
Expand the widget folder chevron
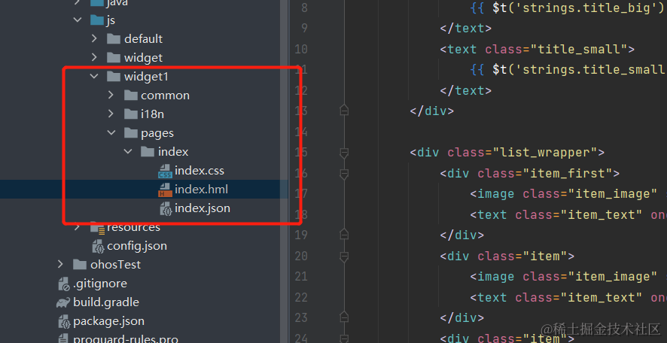[x=94, y=57]
